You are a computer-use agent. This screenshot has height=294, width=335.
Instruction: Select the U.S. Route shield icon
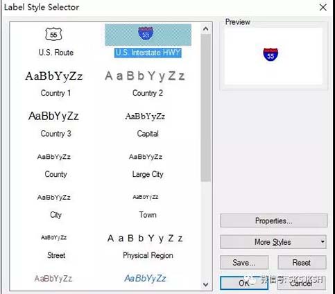click(x=53, y=34)
